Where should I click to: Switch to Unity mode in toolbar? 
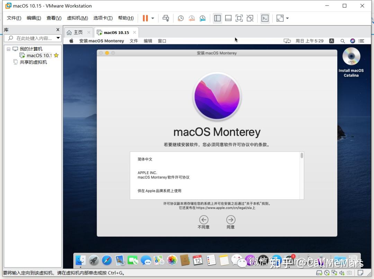tap(250, 18)
